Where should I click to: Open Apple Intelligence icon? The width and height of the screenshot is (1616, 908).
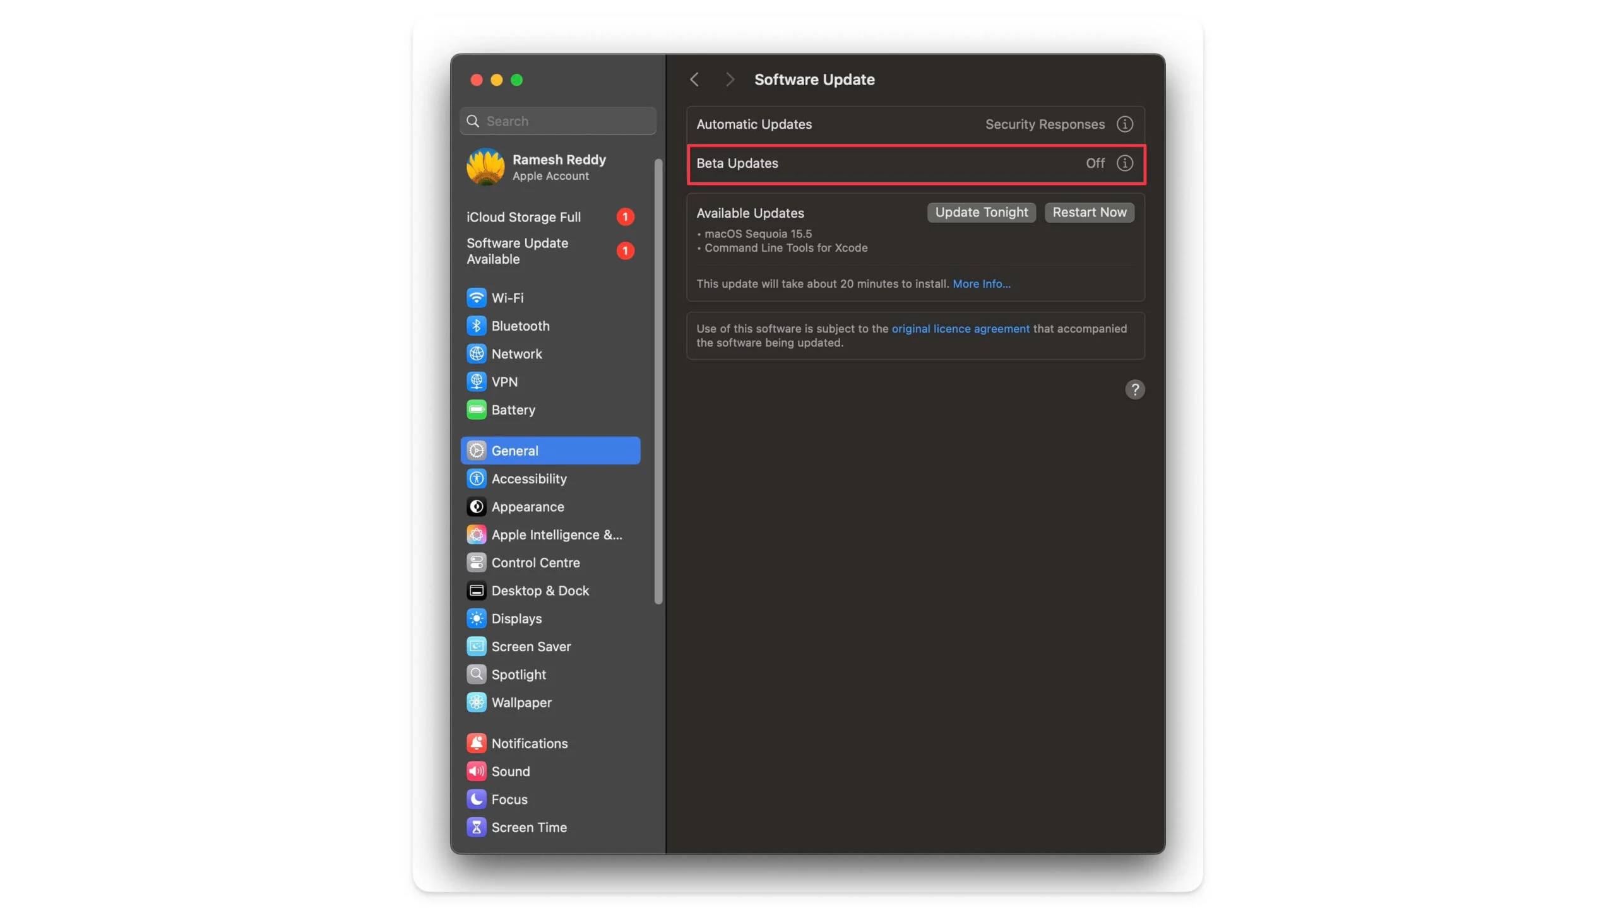point(476,534)
